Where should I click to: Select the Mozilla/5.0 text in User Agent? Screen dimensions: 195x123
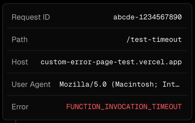coord(83,84)
